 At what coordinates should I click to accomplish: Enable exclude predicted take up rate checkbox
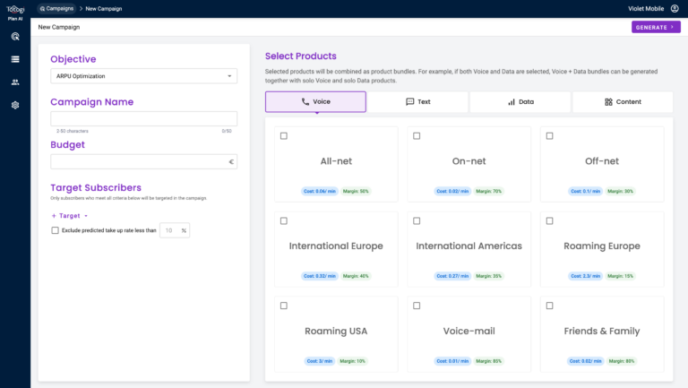pyautogui.click(x=56, y=230)
